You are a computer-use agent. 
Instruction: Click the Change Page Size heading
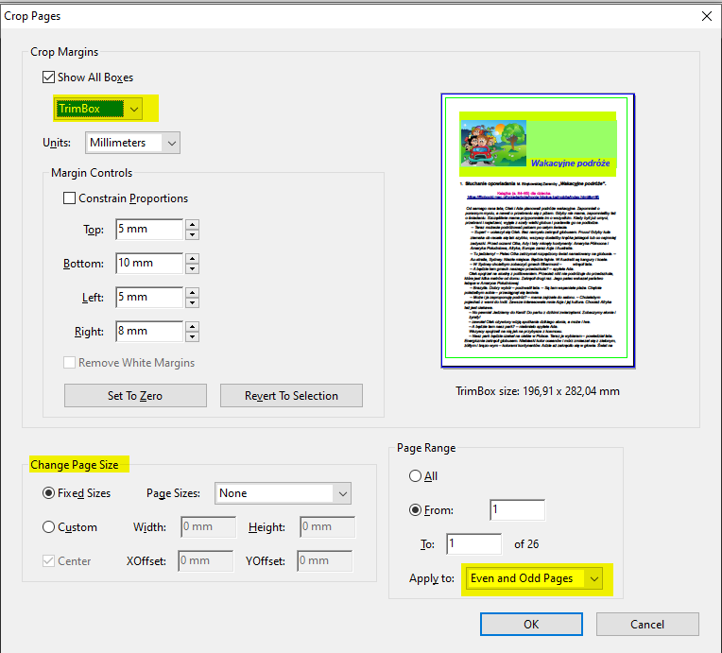[x=74, y=465]
